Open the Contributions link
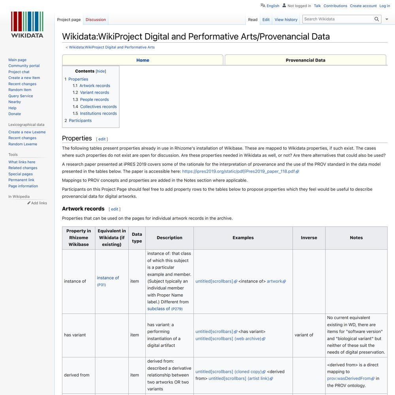The height and width of the screenshot is (395, 395). tap(335, 6)
